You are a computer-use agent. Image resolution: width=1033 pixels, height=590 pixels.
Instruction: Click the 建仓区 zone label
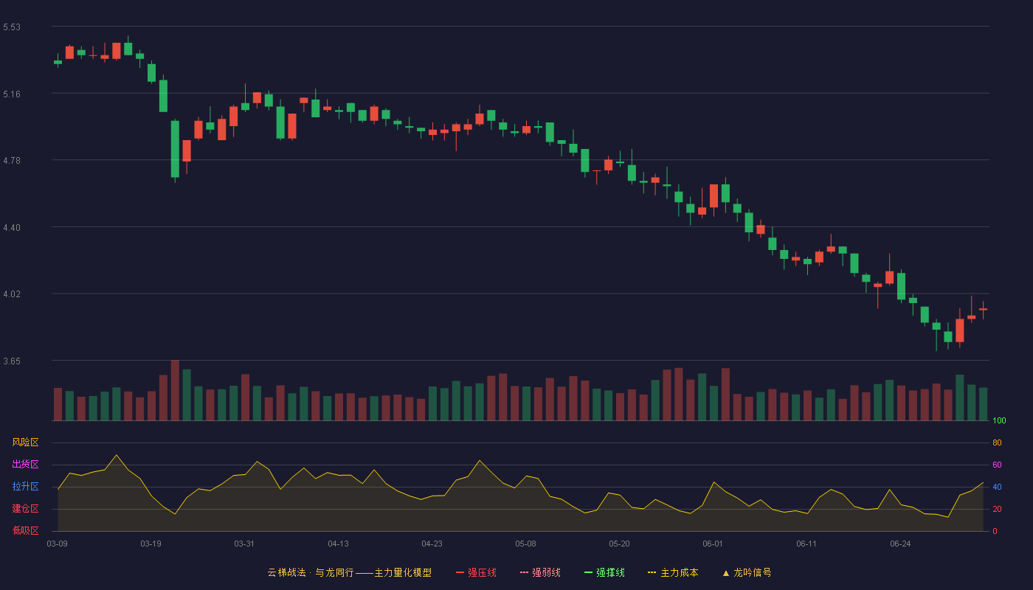pos(25,509)
